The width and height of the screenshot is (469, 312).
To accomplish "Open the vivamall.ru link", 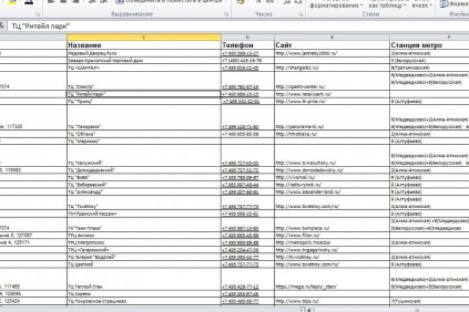I will click(295, 177).
